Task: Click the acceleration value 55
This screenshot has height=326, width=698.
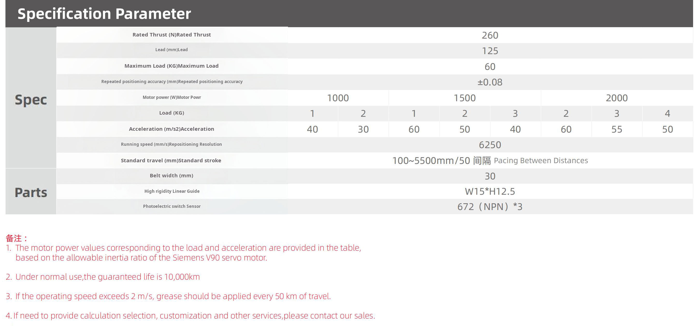Action: [616, 129]
